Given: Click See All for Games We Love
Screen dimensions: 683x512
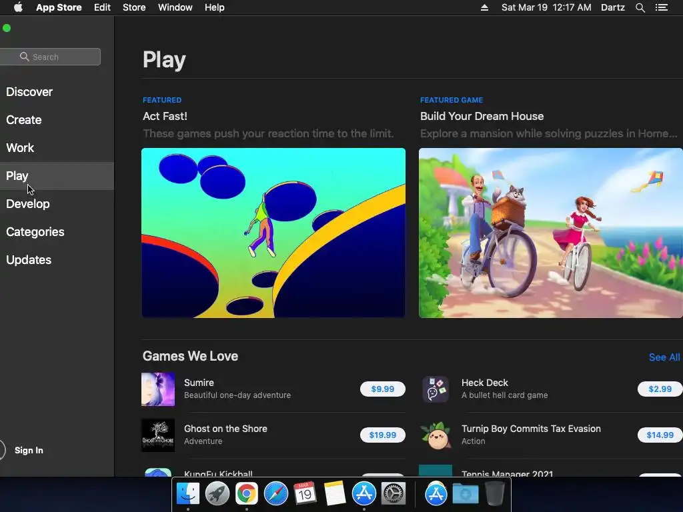Looking at the screenshot, I should (664, 357).
